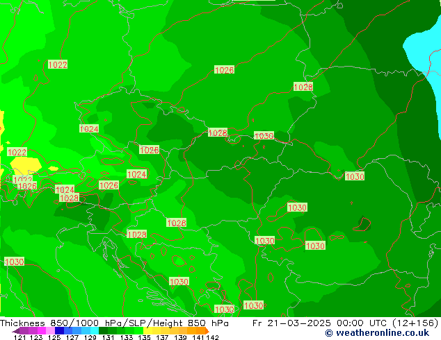The height and width of the screenshot is (340, 441).
Task: Click the darkest green legend swatch above 131
Action: [103, 331]
